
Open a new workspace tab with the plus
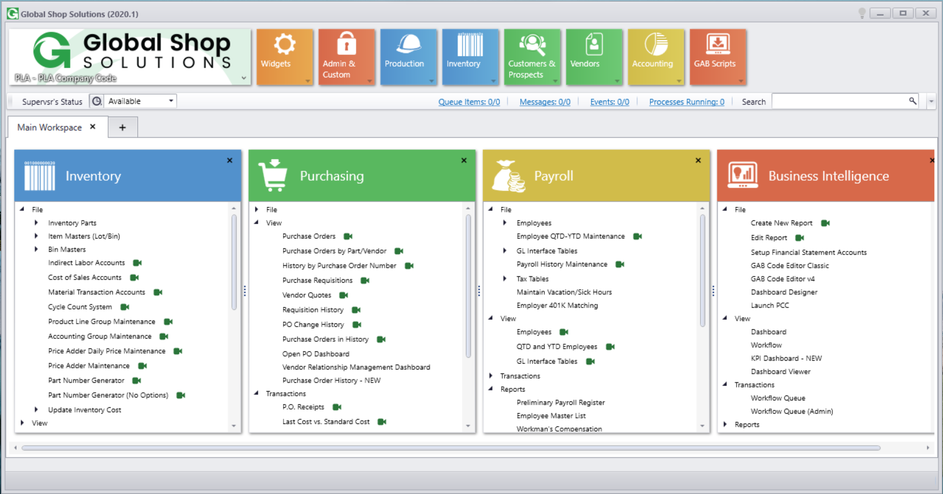(122, 127)
